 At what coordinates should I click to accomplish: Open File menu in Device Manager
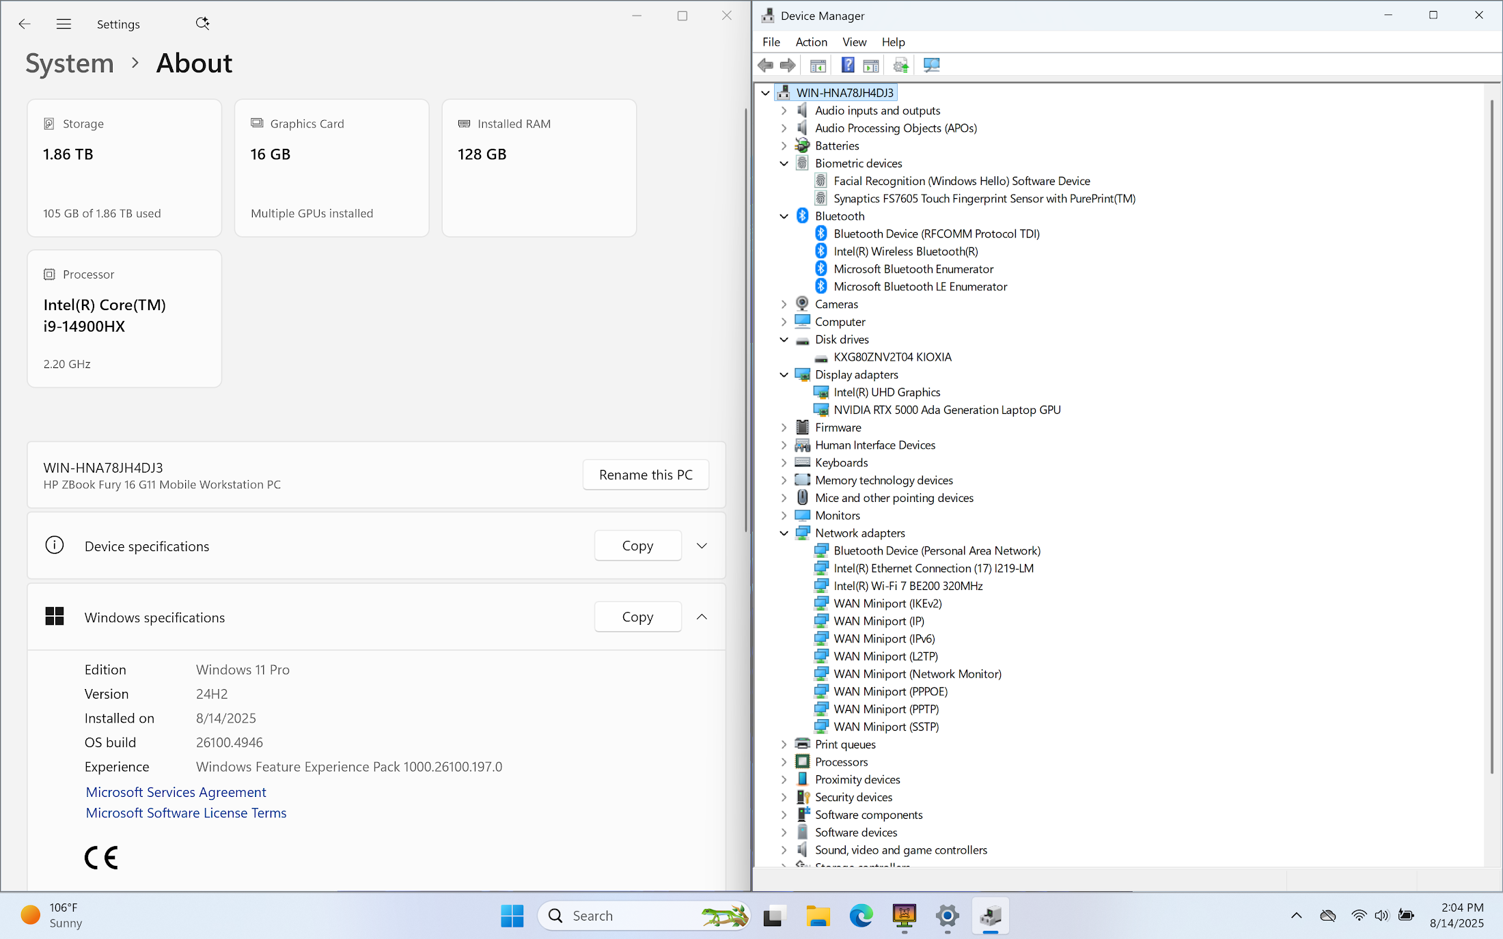pyautogui.click(x=771, y=42)
